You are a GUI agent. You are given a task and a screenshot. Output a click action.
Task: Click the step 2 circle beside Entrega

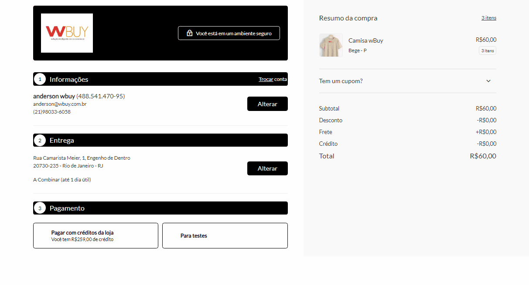[x=40, y=141]
